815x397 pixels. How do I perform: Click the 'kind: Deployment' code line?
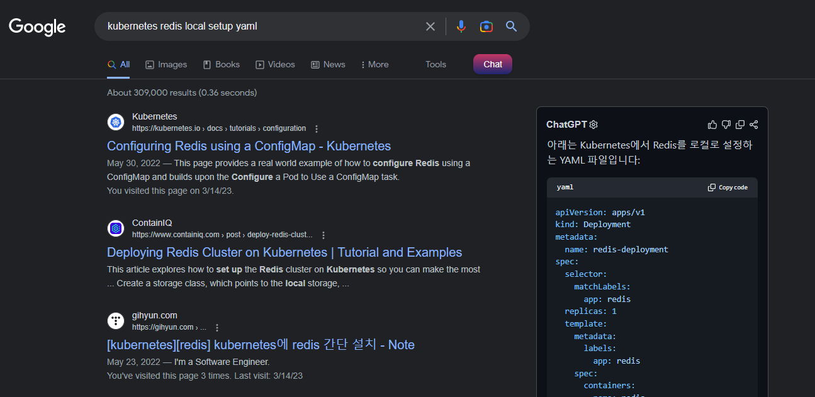[593, 224]
